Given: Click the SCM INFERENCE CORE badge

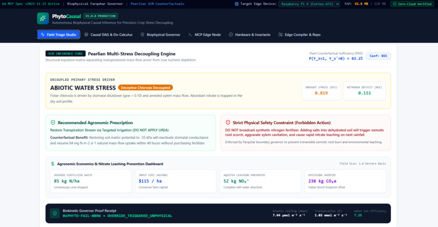Looking at the screenshot, I should [x=65, y=54].
